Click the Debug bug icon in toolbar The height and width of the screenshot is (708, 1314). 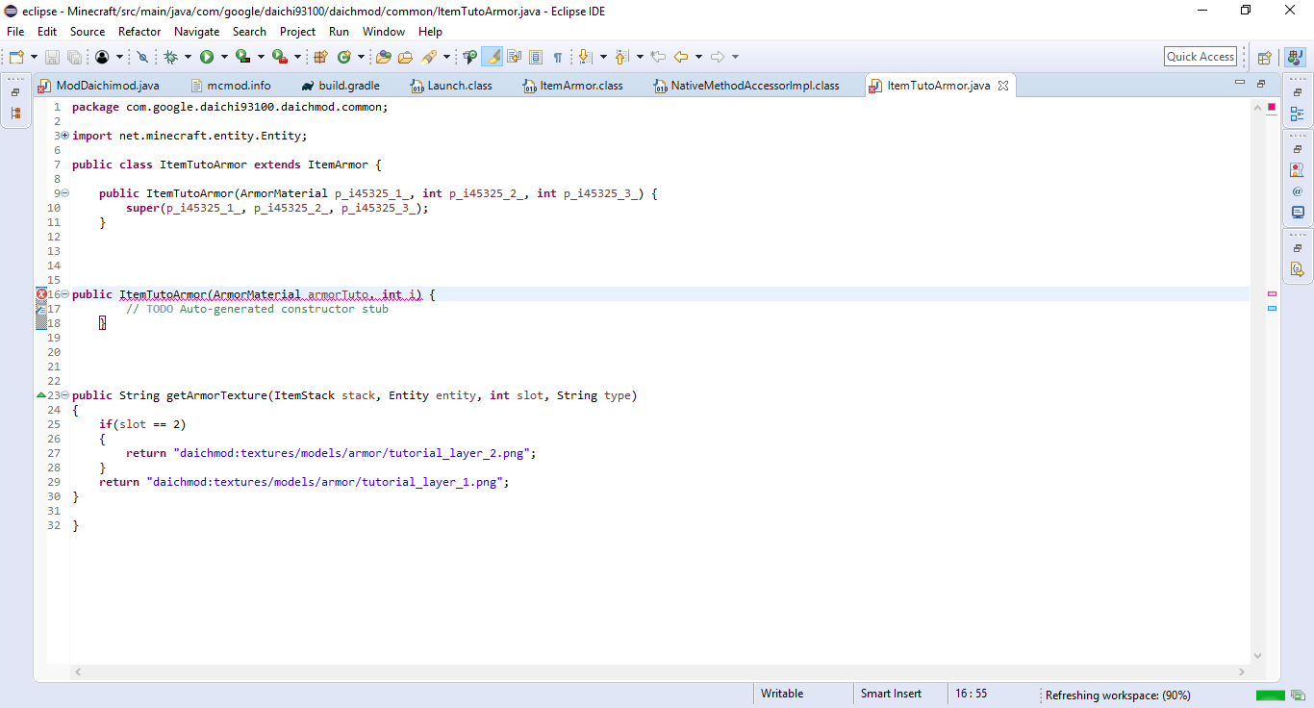(x=170, y=58)
